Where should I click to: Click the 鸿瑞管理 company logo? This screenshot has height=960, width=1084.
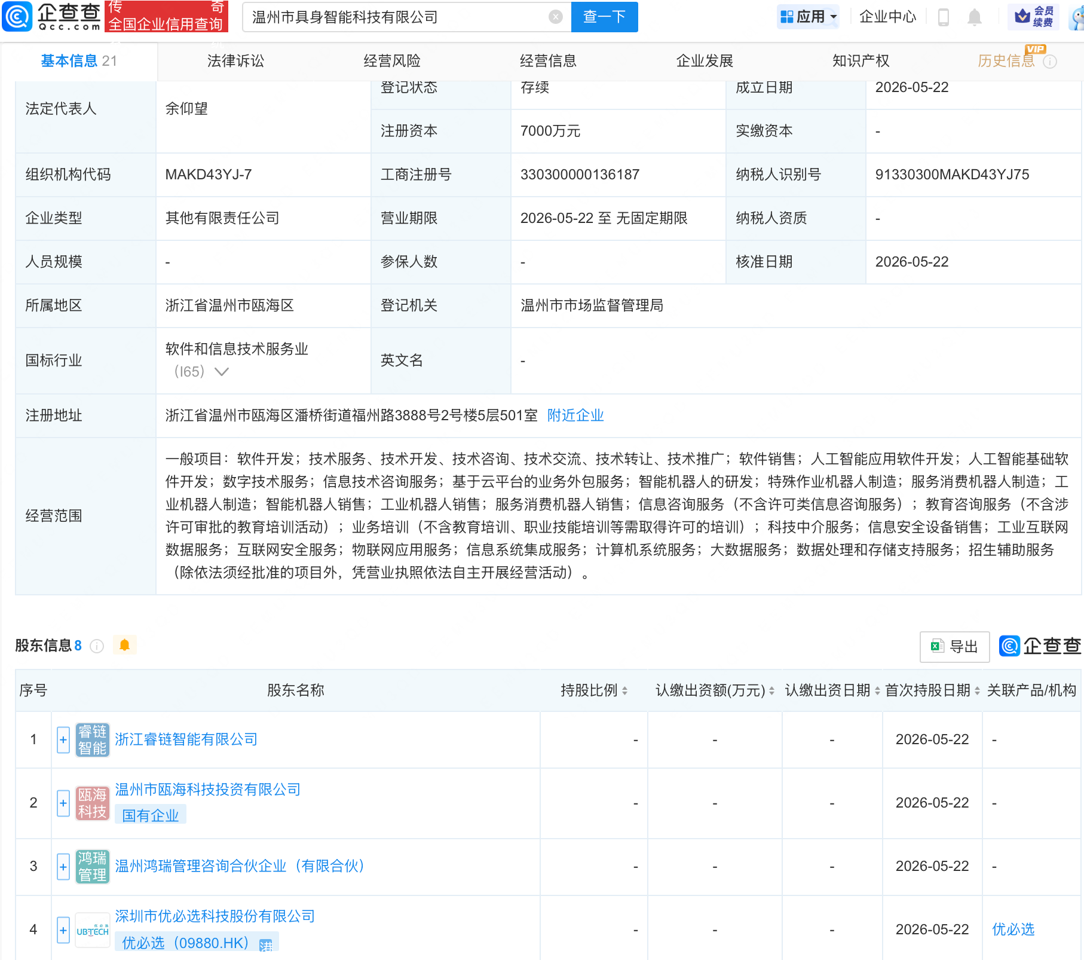(x=92, y=867)
